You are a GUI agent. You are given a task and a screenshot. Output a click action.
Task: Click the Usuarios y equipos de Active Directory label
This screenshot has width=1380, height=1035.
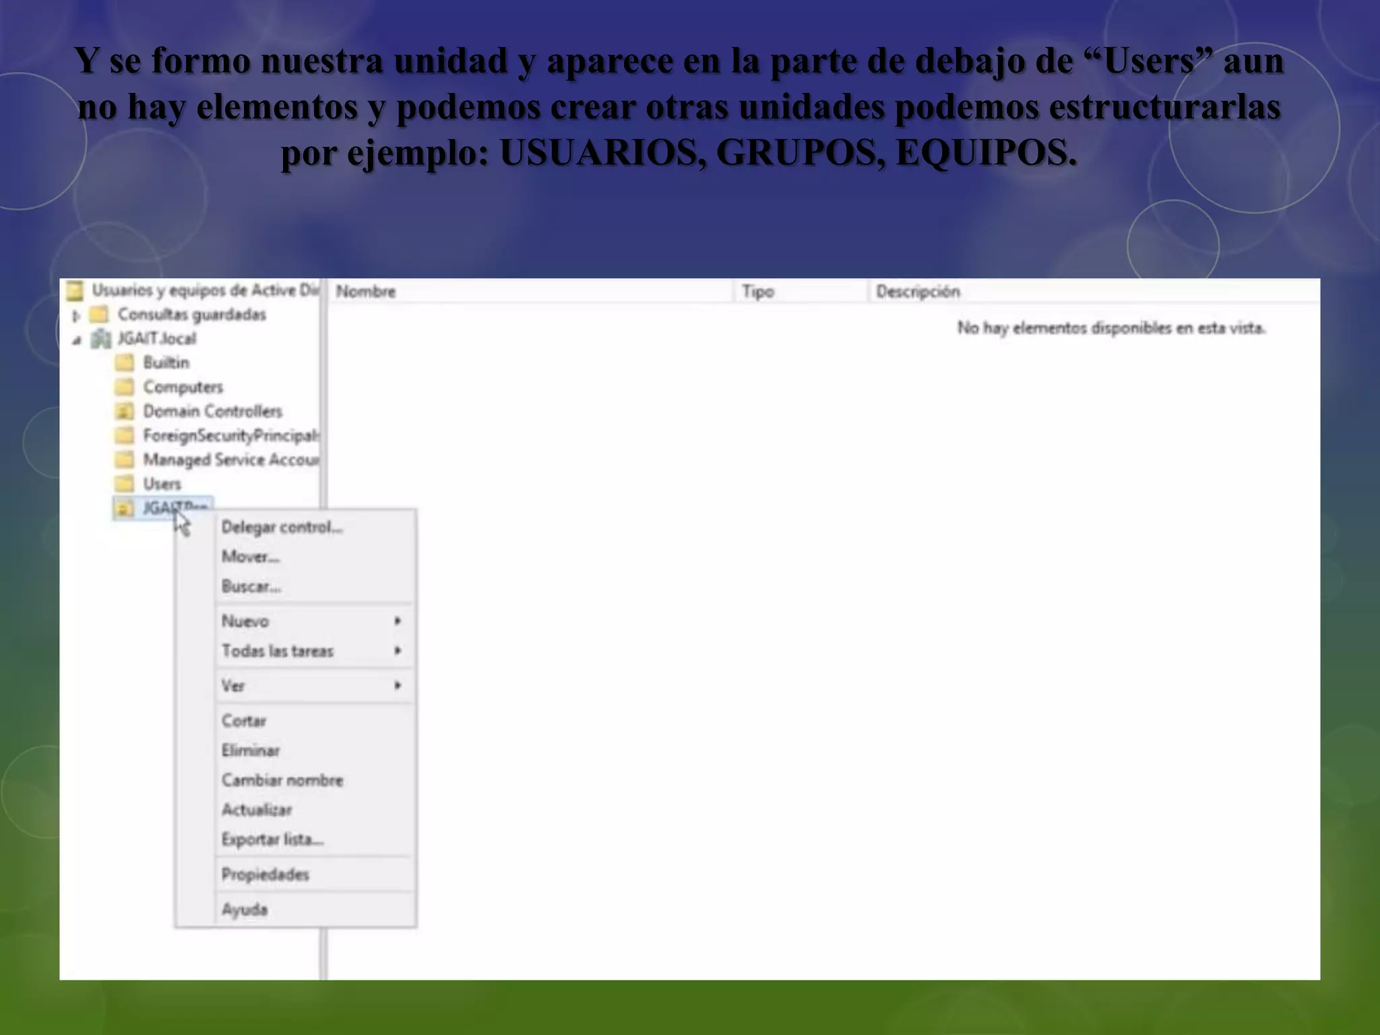pyautogui.click(x=205, y=290)
